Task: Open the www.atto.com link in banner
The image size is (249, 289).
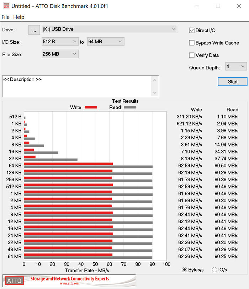Action: pyautogui.click(x=70, y=283)
